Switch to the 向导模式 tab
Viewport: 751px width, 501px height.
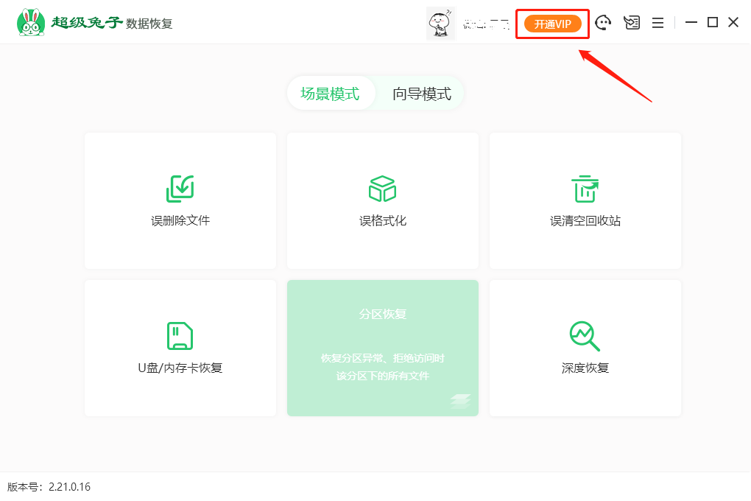coord(421,94)
